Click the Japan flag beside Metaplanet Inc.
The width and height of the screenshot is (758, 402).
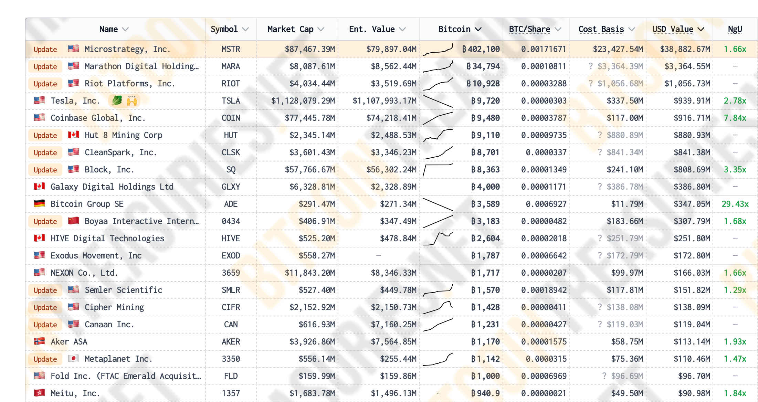tap(73, 358)
